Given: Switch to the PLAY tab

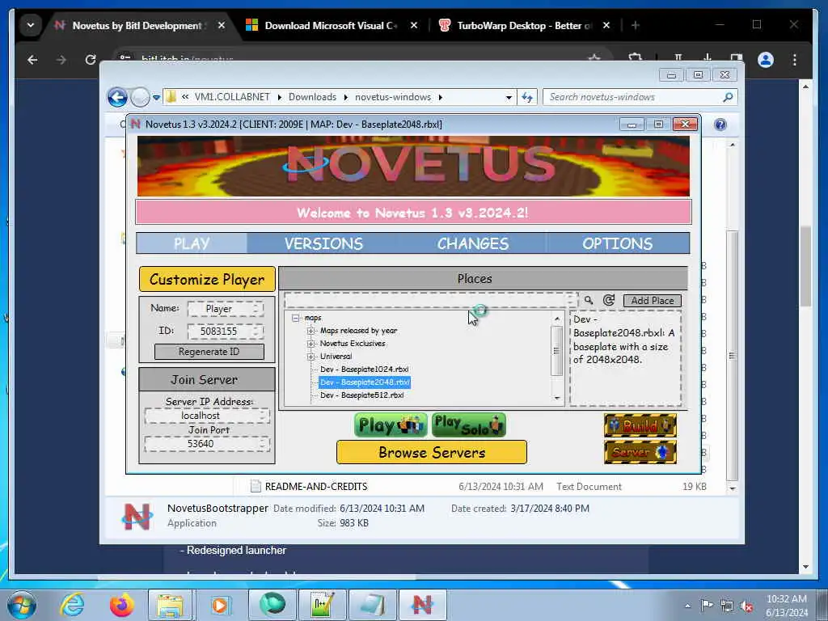Looking at the screenshot, I should (192, 243).
